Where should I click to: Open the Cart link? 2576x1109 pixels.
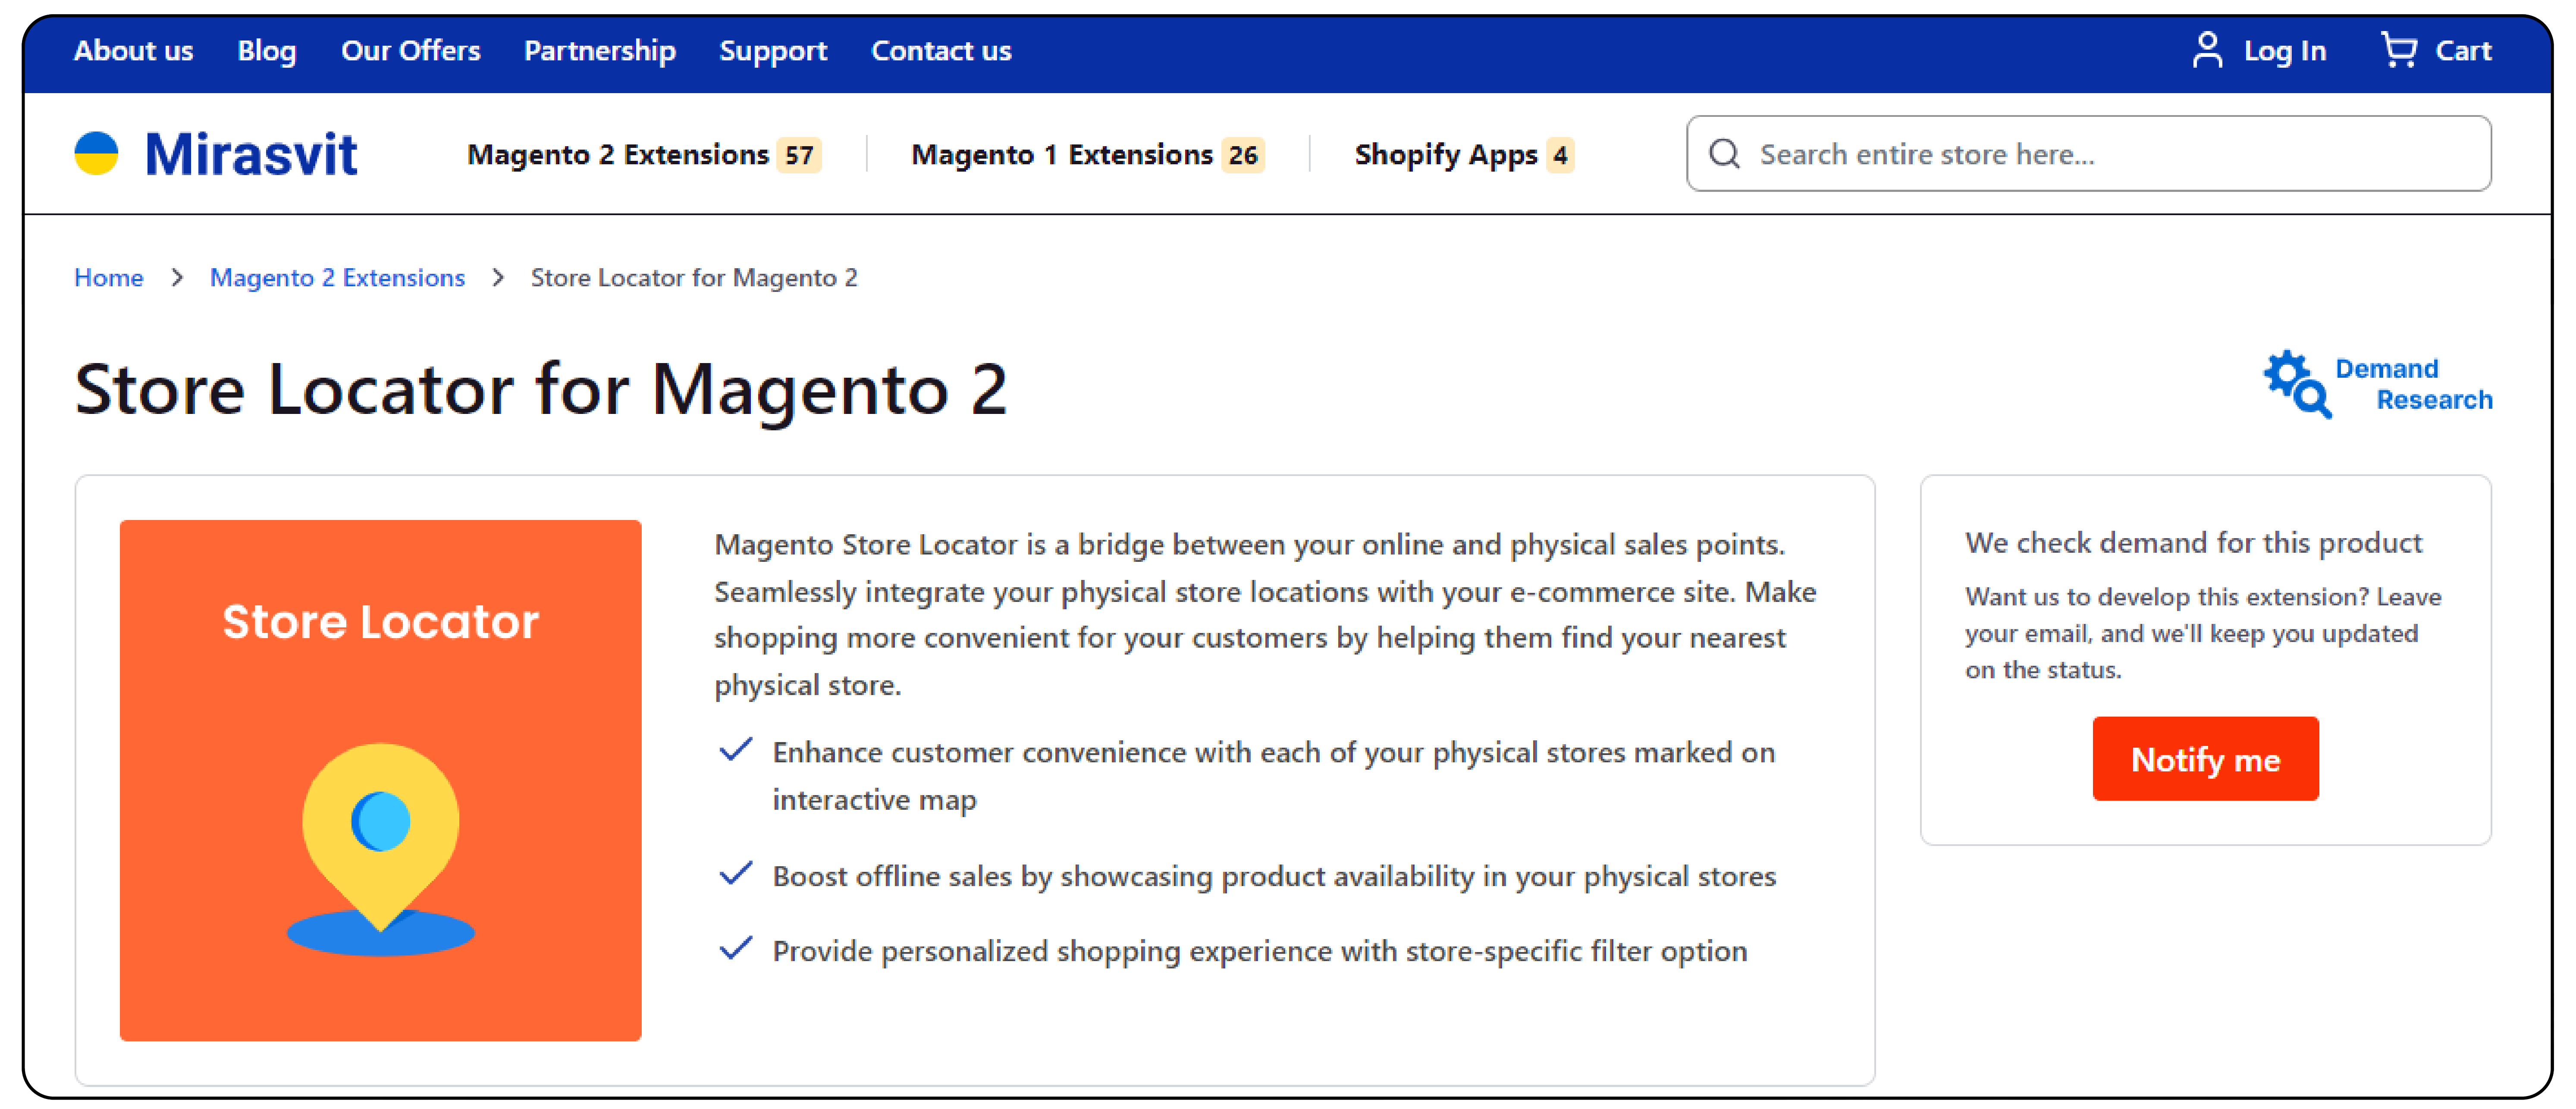[x=2463, y=50]
